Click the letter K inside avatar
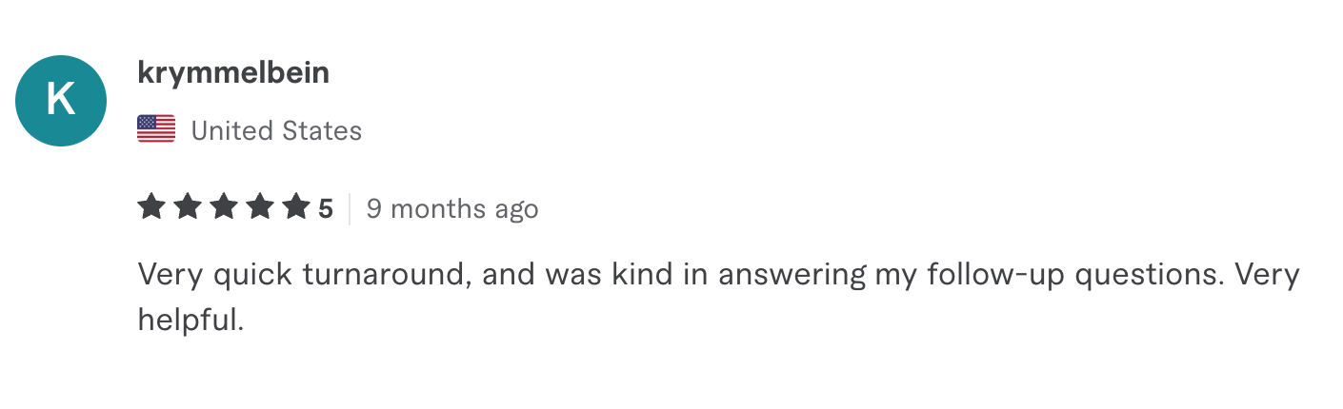This screenshot has height=409, width=1343. click(x=61, y=101)
